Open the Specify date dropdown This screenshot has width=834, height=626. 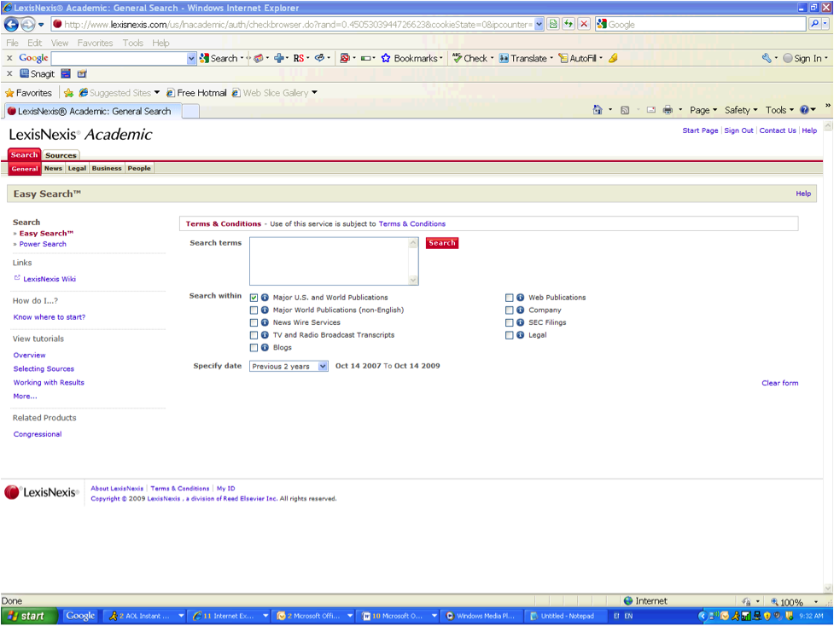click(x=289, y=366)
